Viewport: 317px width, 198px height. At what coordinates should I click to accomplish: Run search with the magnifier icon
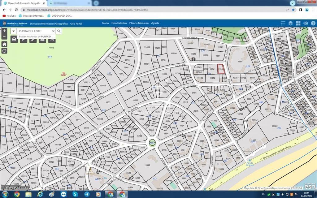[59, 31]
